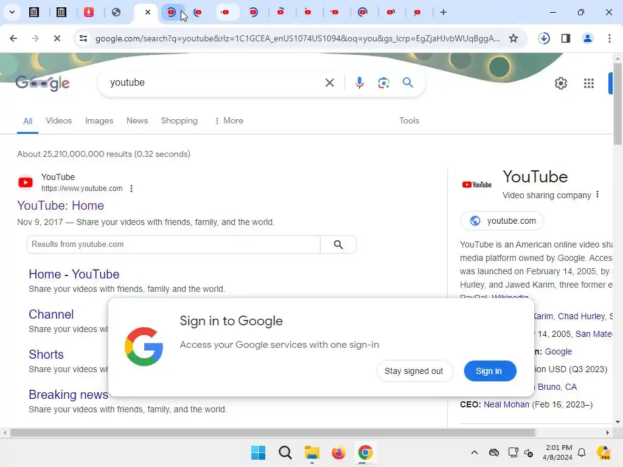Image resolution: width=623 pixels, height=467 pixels.
Task: Close the active Google search tab
Action: pos(148,12)
